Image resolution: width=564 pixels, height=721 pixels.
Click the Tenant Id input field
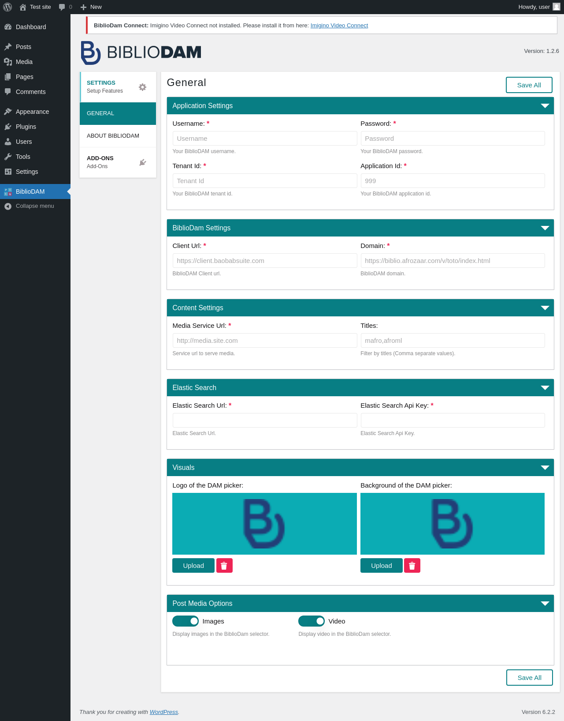[x=265, y=181]
